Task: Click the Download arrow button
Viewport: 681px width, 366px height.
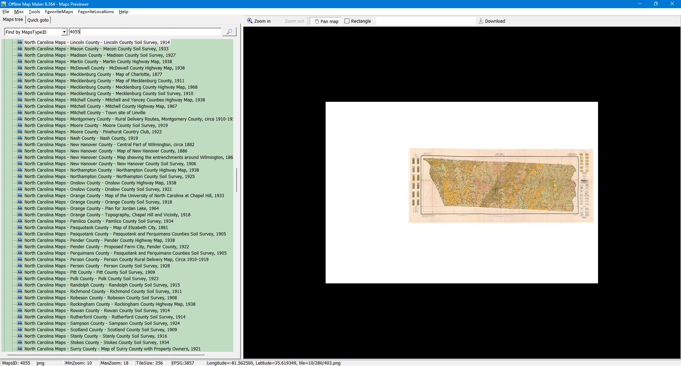Action: pos(492,21)
